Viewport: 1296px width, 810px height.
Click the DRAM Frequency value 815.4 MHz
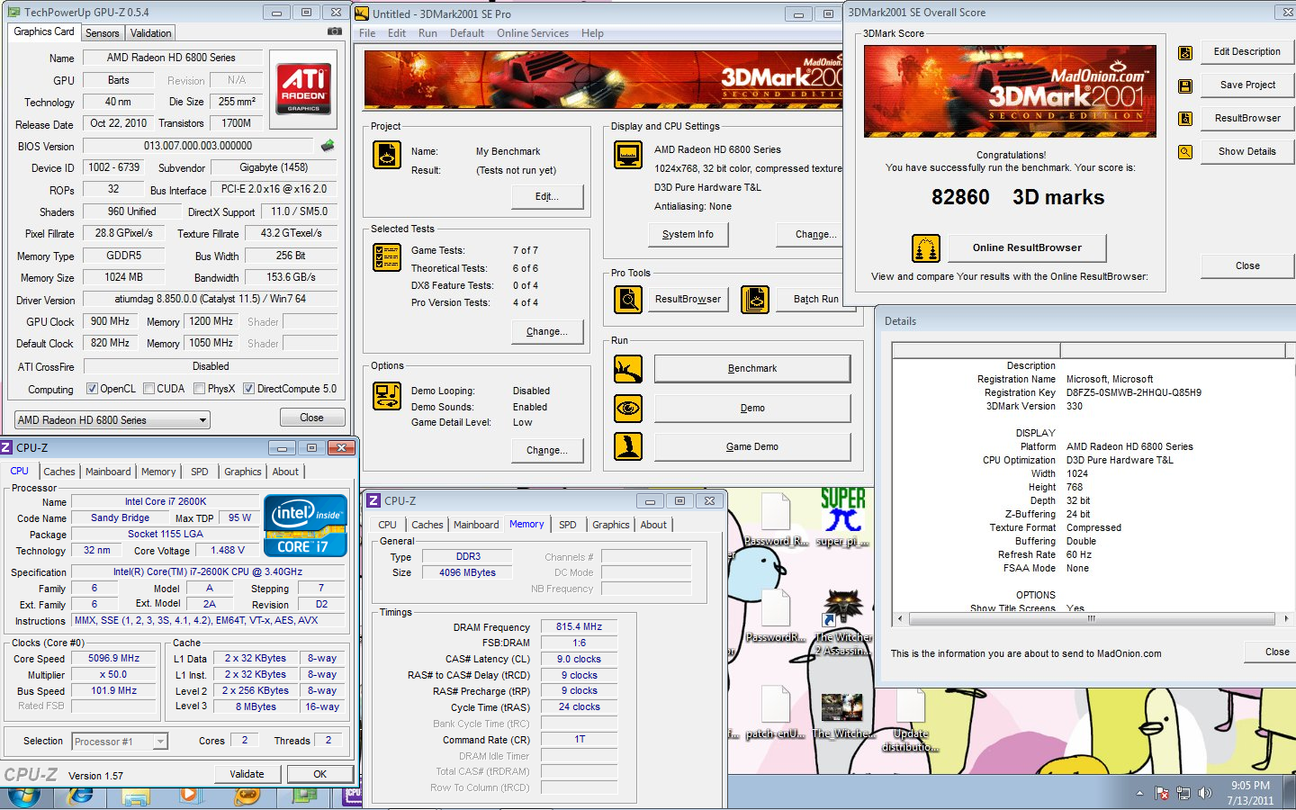click(x=579, y=627)
